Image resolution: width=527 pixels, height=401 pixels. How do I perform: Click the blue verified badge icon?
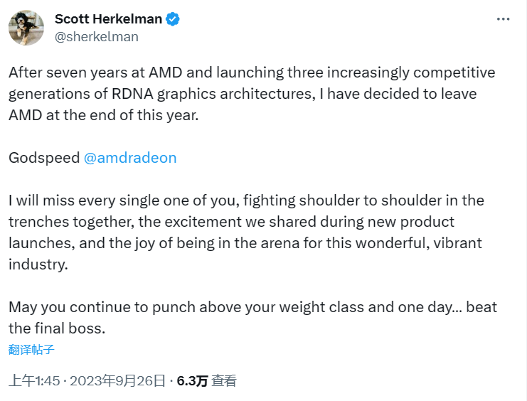173,19
